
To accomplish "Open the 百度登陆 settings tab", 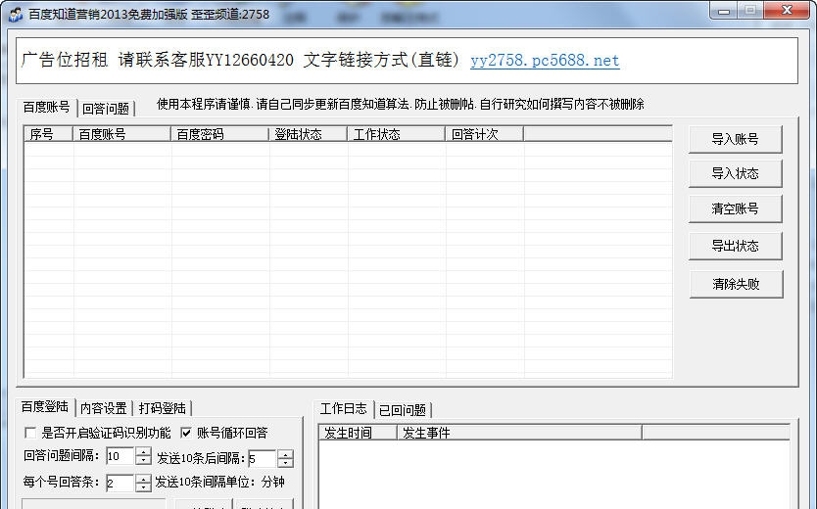I will [45, 407].
